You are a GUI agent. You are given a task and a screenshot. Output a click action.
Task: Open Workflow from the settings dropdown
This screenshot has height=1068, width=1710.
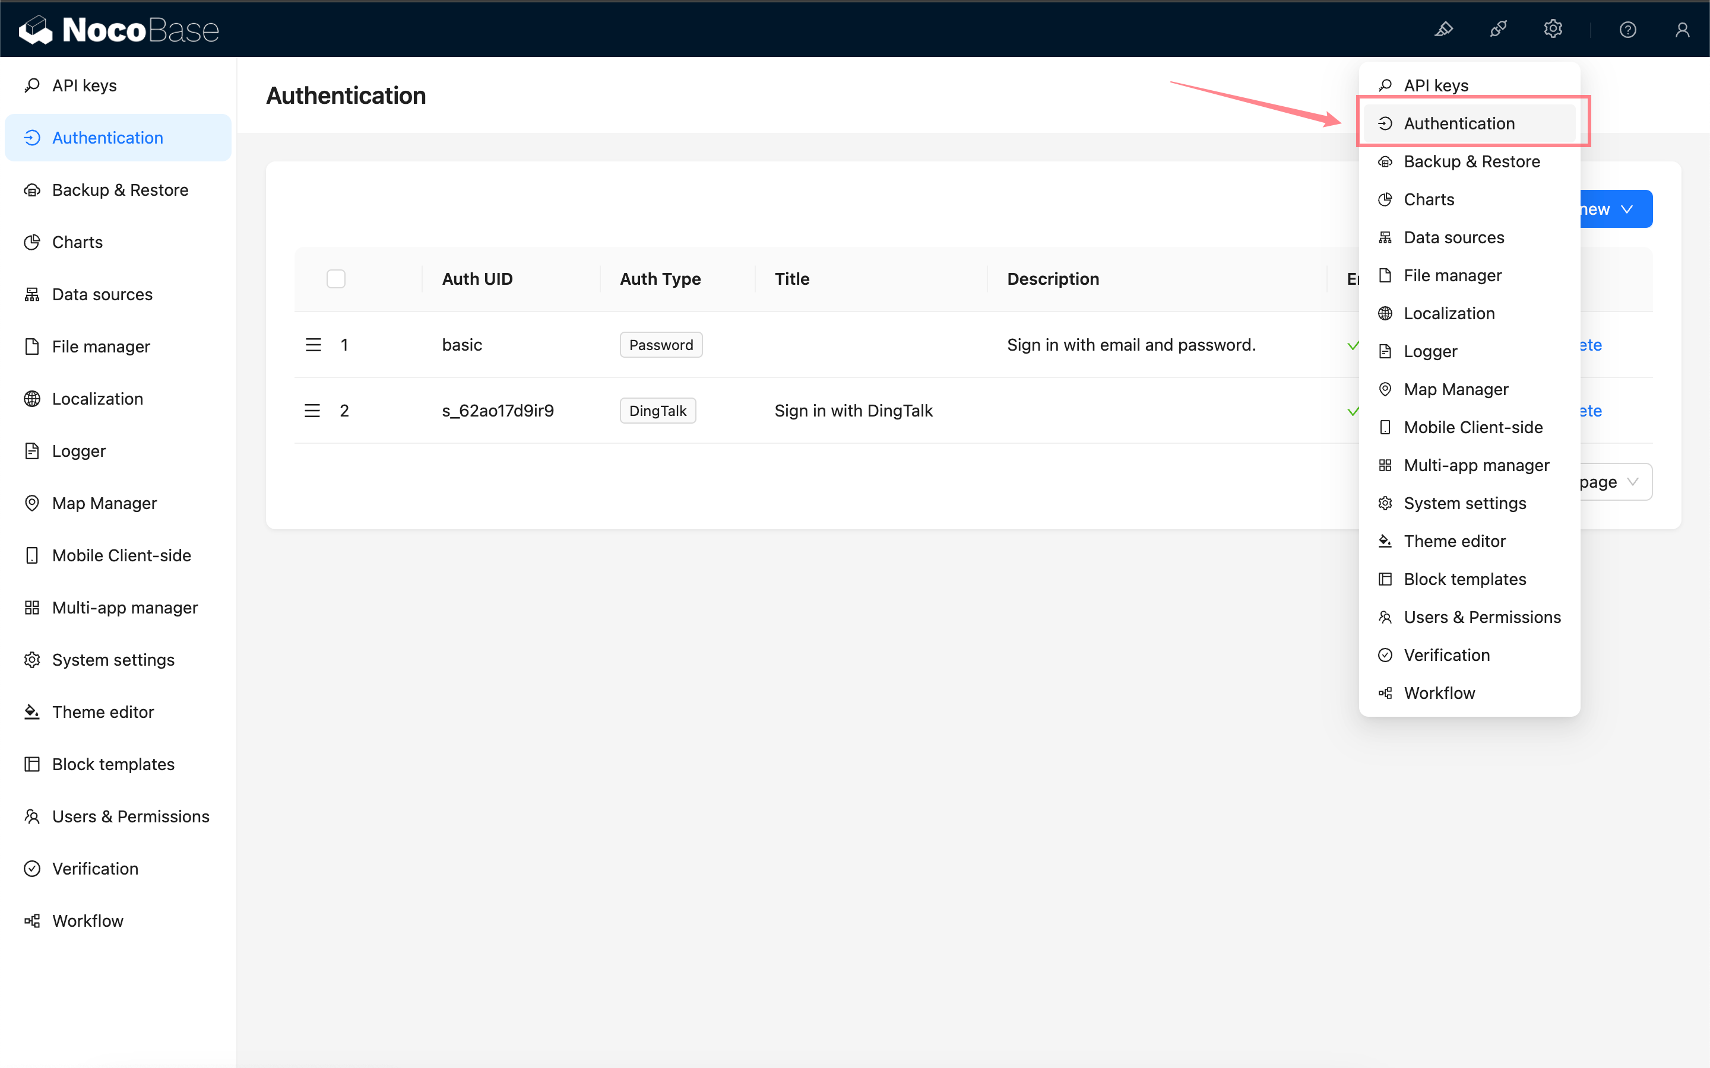[x=1439, y=693]
